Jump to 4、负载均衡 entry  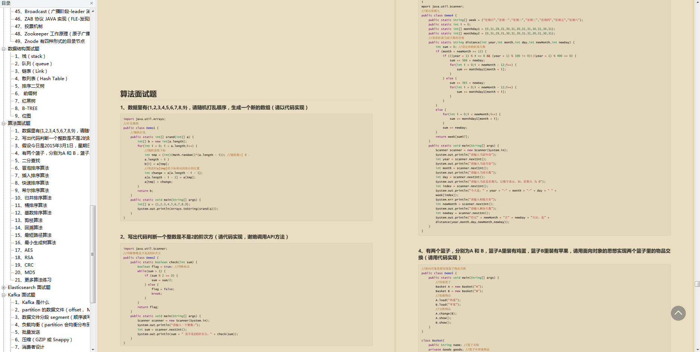click(x=52, y=325)
